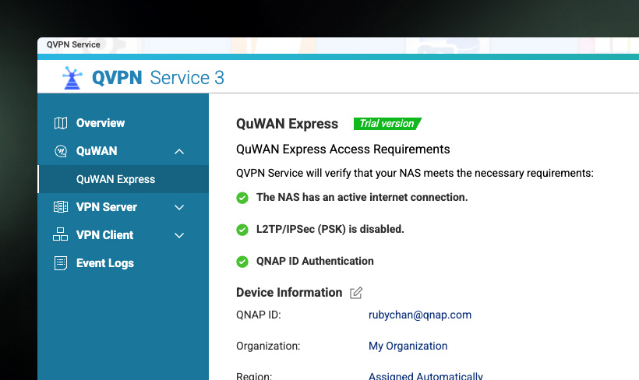Click green check beside L2TP/IPSec disabled
The height and width of the screenshot is (380, 639).
click(242, 230)
